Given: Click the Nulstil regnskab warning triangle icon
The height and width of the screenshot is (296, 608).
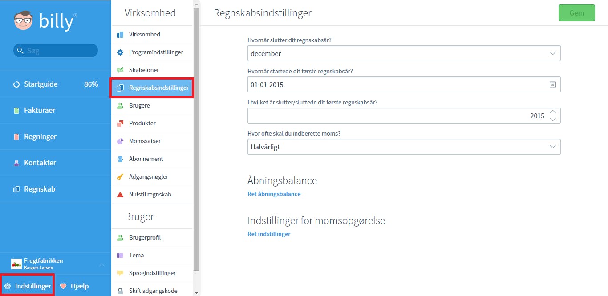Looking at the screenshot, I should [120, 195].
